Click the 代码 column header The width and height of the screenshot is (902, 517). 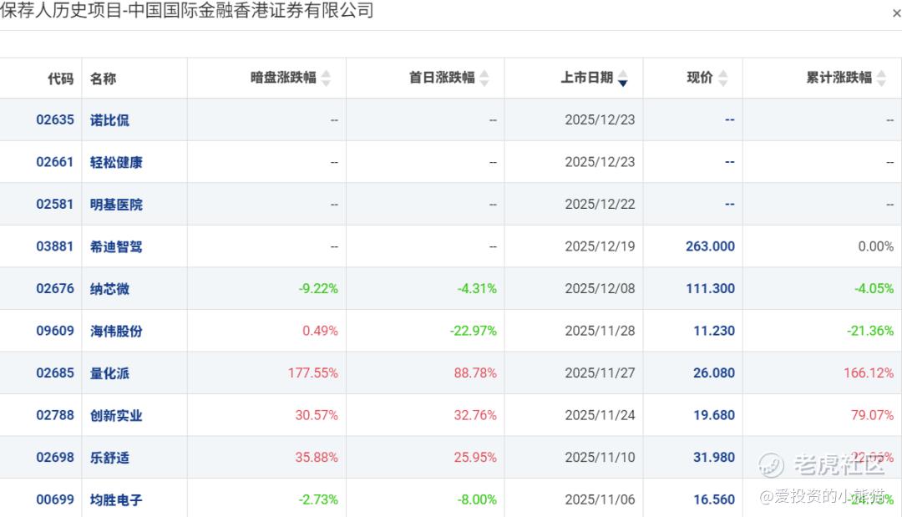click(60, 79)
